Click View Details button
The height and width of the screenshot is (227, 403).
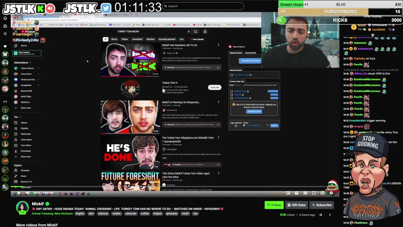(197, 39)
